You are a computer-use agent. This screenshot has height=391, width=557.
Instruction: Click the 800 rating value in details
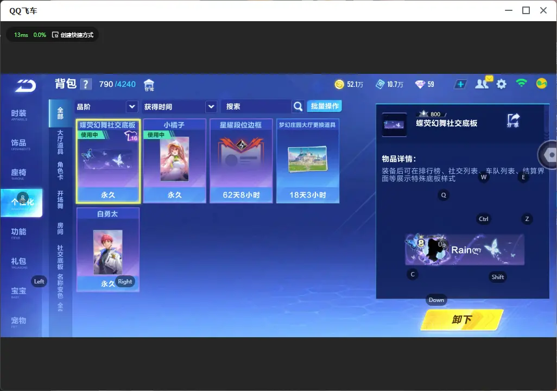pos(435,114)
